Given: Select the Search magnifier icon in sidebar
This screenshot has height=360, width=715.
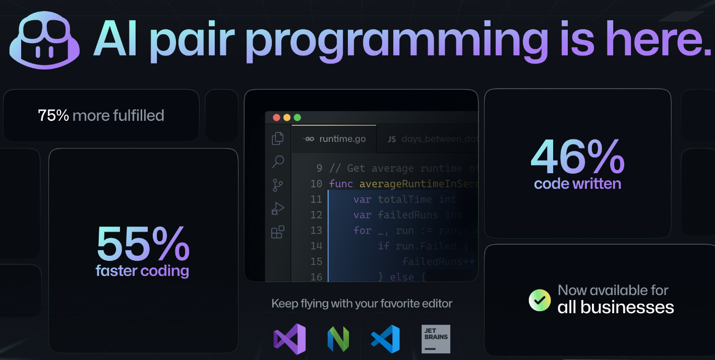Looking at the screenshot, I should click(x=277, y=162).
